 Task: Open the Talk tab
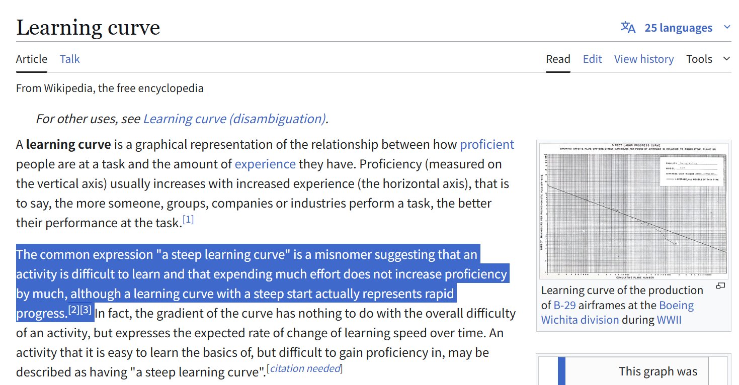69,59
